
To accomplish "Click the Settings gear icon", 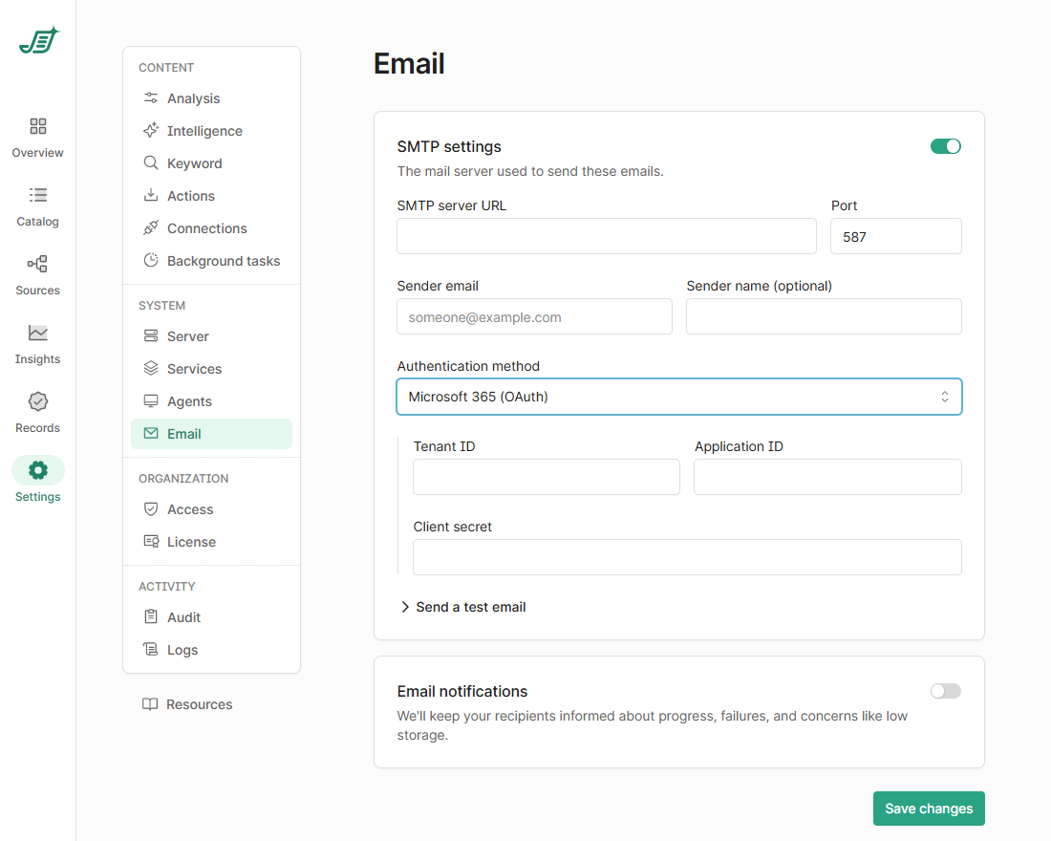I will (x=37, y=470).
